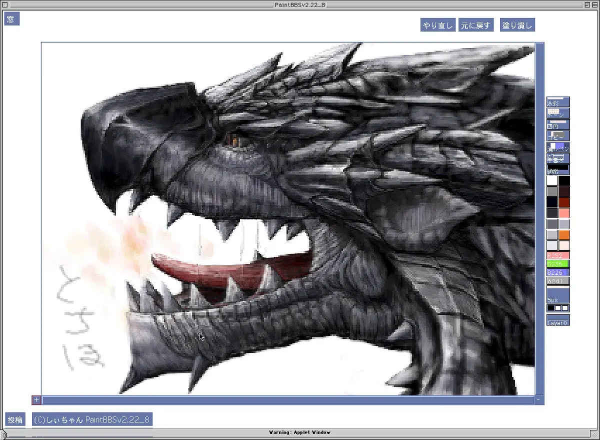Pick the 四角 rectangle shape tool
The width and height of the screenshot is (600, 440).
[x=558, y=125]
